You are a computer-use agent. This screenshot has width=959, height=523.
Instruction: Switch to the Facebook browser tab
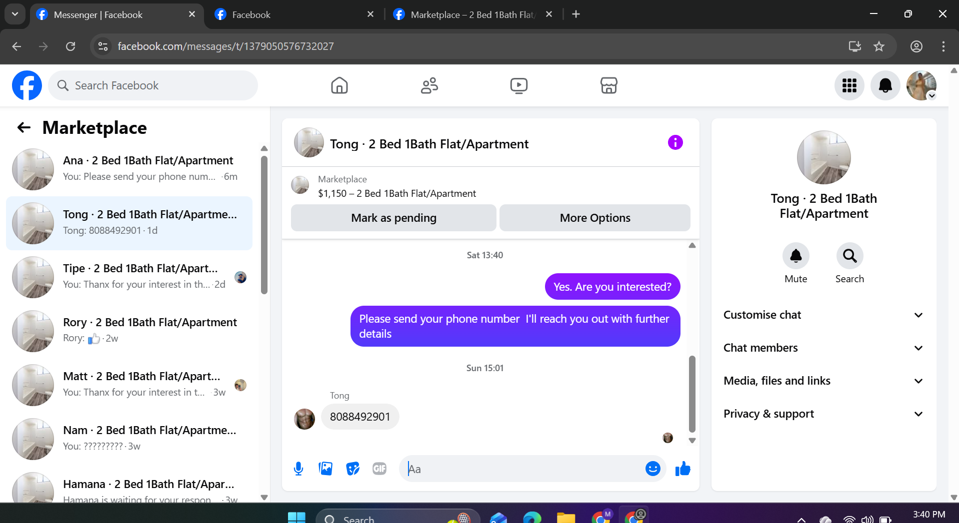point(295,15)
